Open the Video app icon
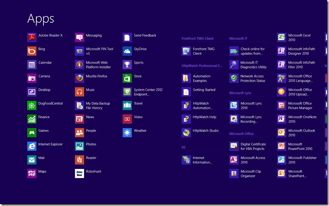This screenshot has height=206, width=329. click(127, 119)
